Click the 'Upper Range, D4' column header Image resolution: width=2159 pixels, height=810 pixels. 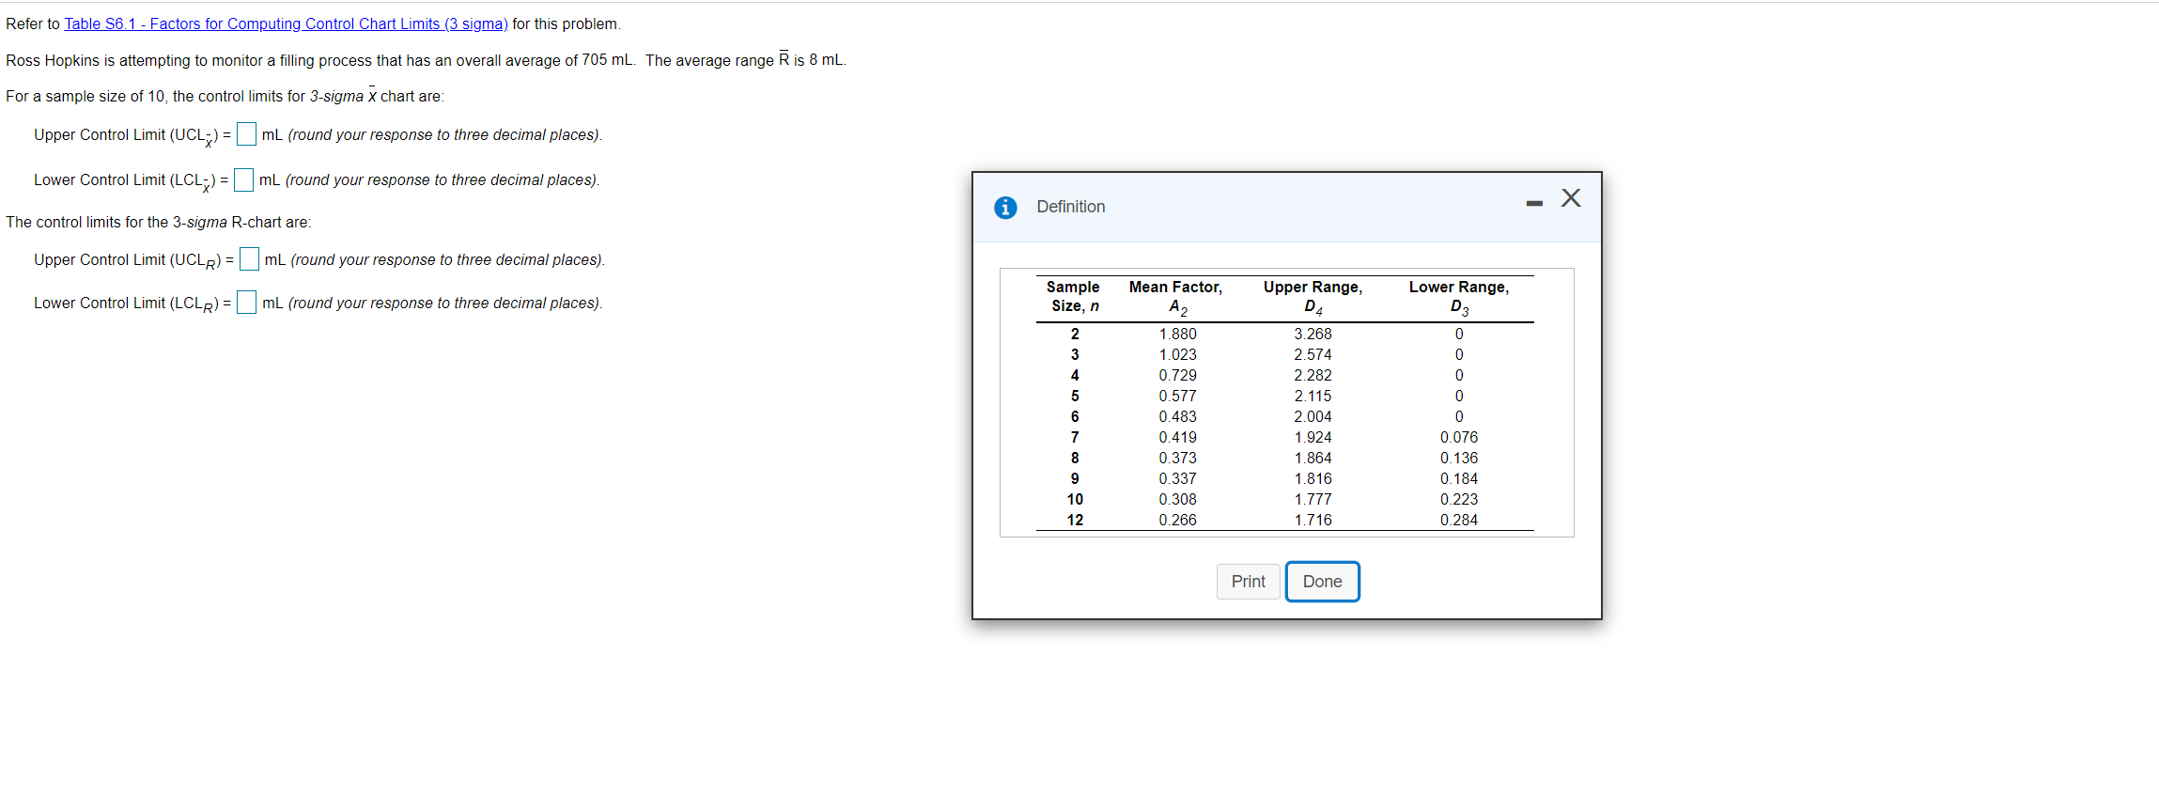coord(1312,297)
